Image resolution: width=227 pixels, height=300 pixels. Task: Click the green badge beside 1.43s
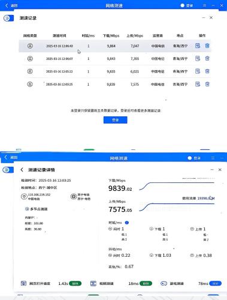(x=75, y=284)
